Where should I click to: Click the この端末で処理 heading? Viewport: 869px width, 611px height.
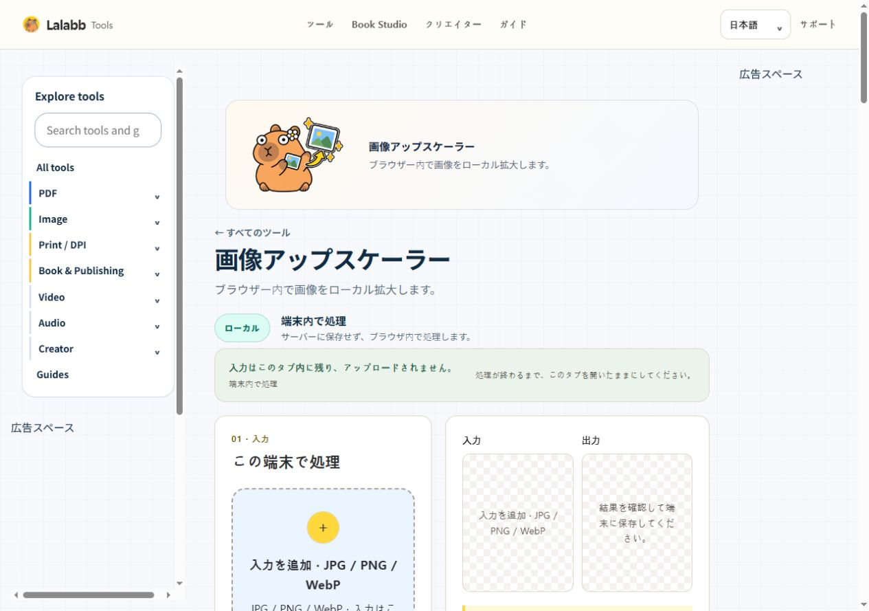(286, 462)
